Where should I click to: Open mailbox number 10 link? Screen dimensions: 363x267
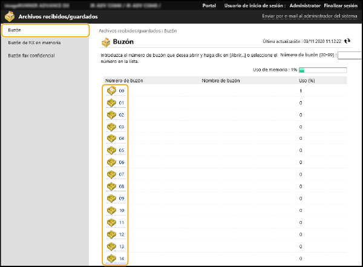tap(122, 210)
